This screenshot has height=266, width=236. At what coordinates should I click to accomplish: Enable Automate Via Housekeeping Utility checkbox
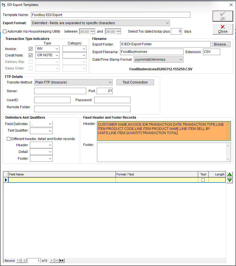point(5,31)
